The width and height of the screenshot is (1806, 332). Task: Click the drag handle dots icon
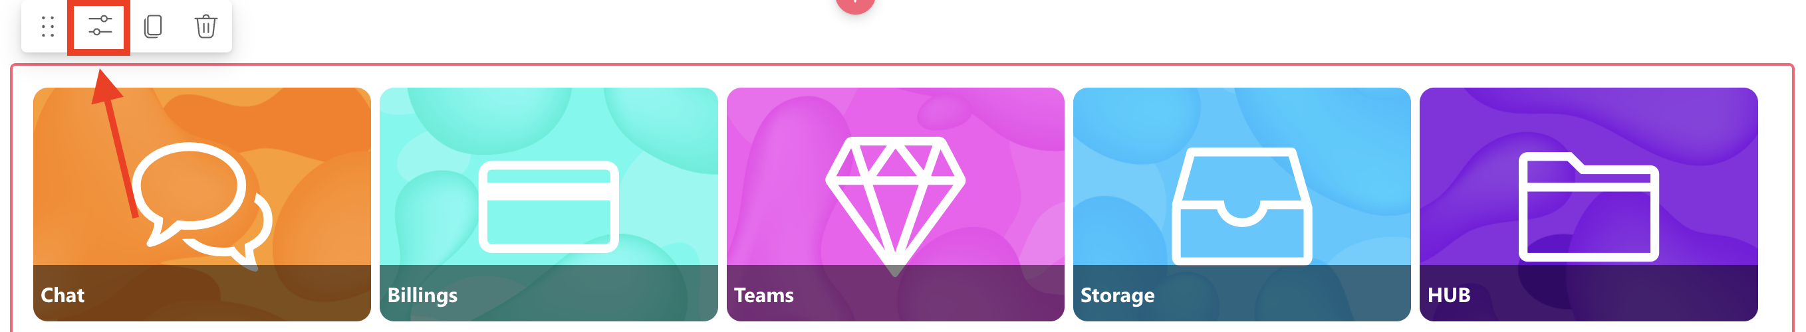(x=48, y=26)
